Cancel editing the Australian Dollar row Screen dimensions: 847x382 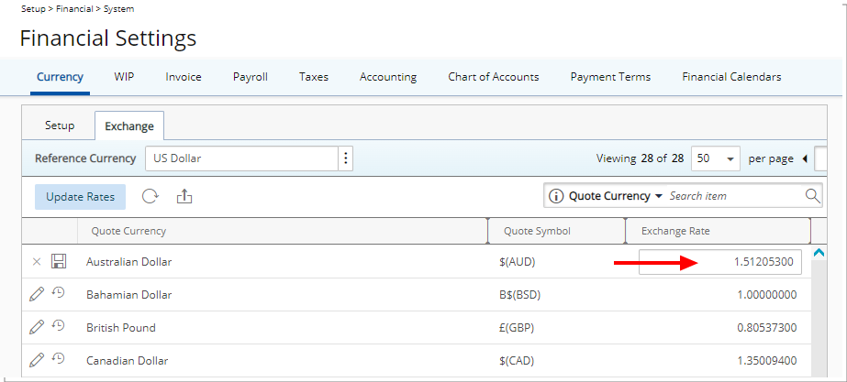[x=37, y=262]
